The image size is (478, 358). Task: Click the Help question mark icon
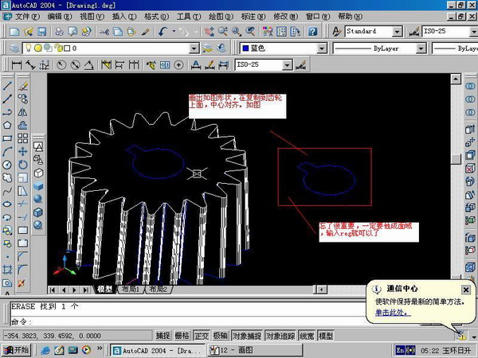point(313,31)
